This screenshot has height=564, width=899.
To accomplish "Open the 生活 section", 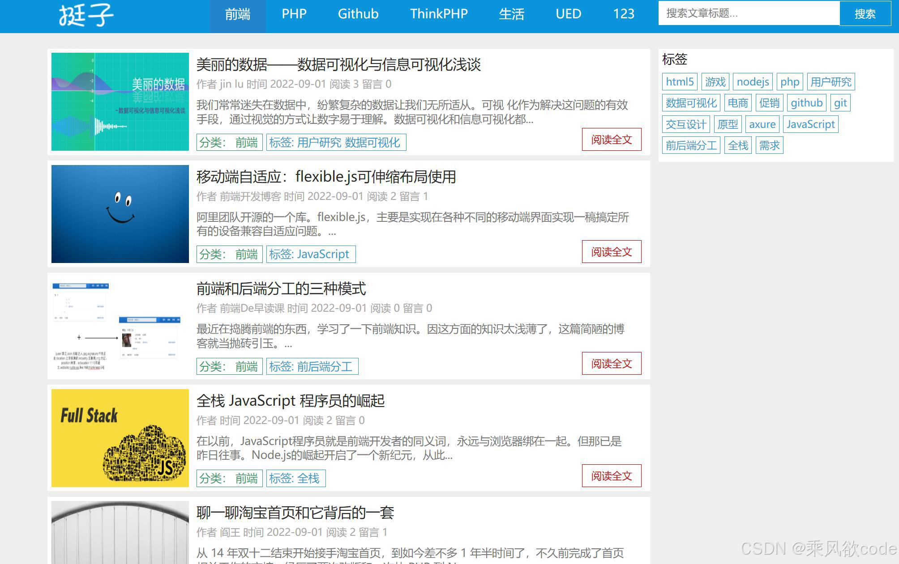I will [512, 14].
